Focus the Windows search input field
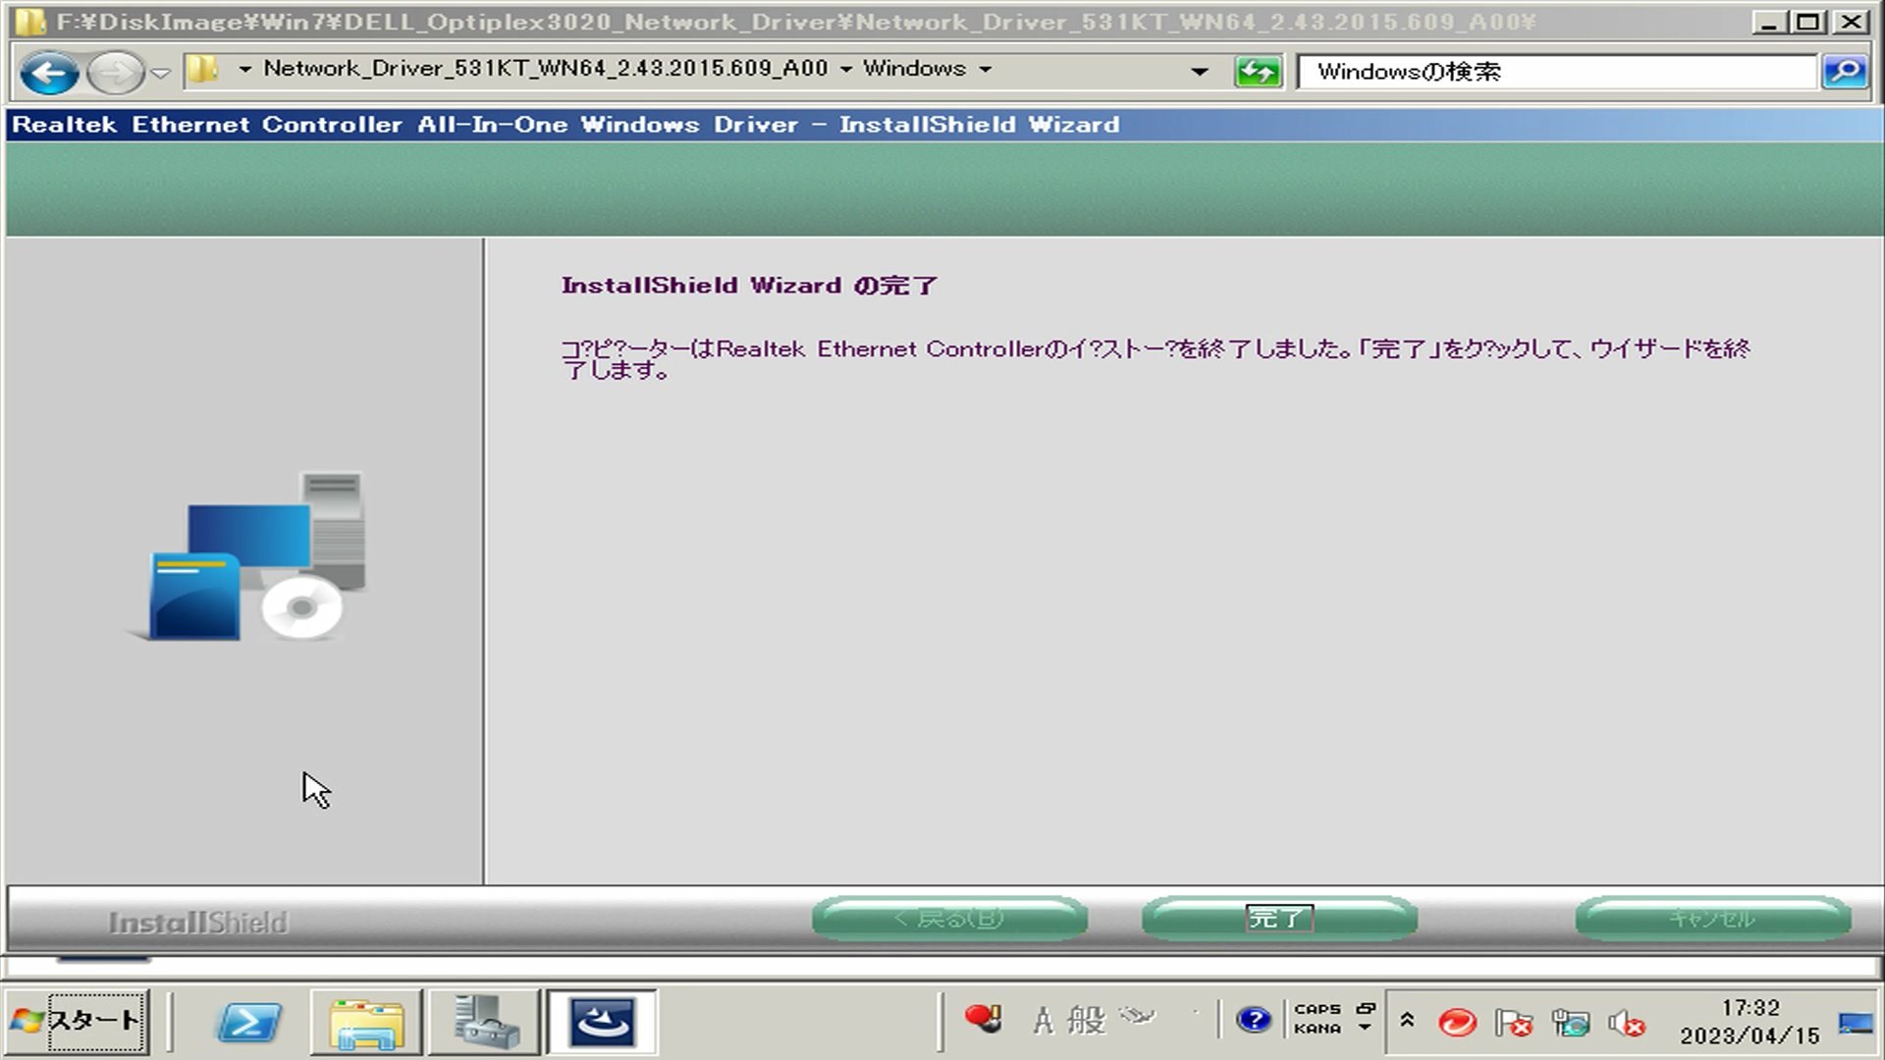This screenshot has width=1885, height=1060. (x=1558, y=72)
